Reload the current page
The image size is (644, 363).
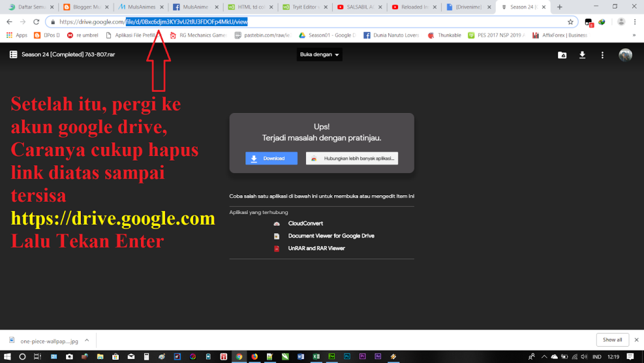point(36,22)
